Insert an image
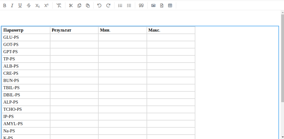284x139 pixels. click(x=153, y=6)
